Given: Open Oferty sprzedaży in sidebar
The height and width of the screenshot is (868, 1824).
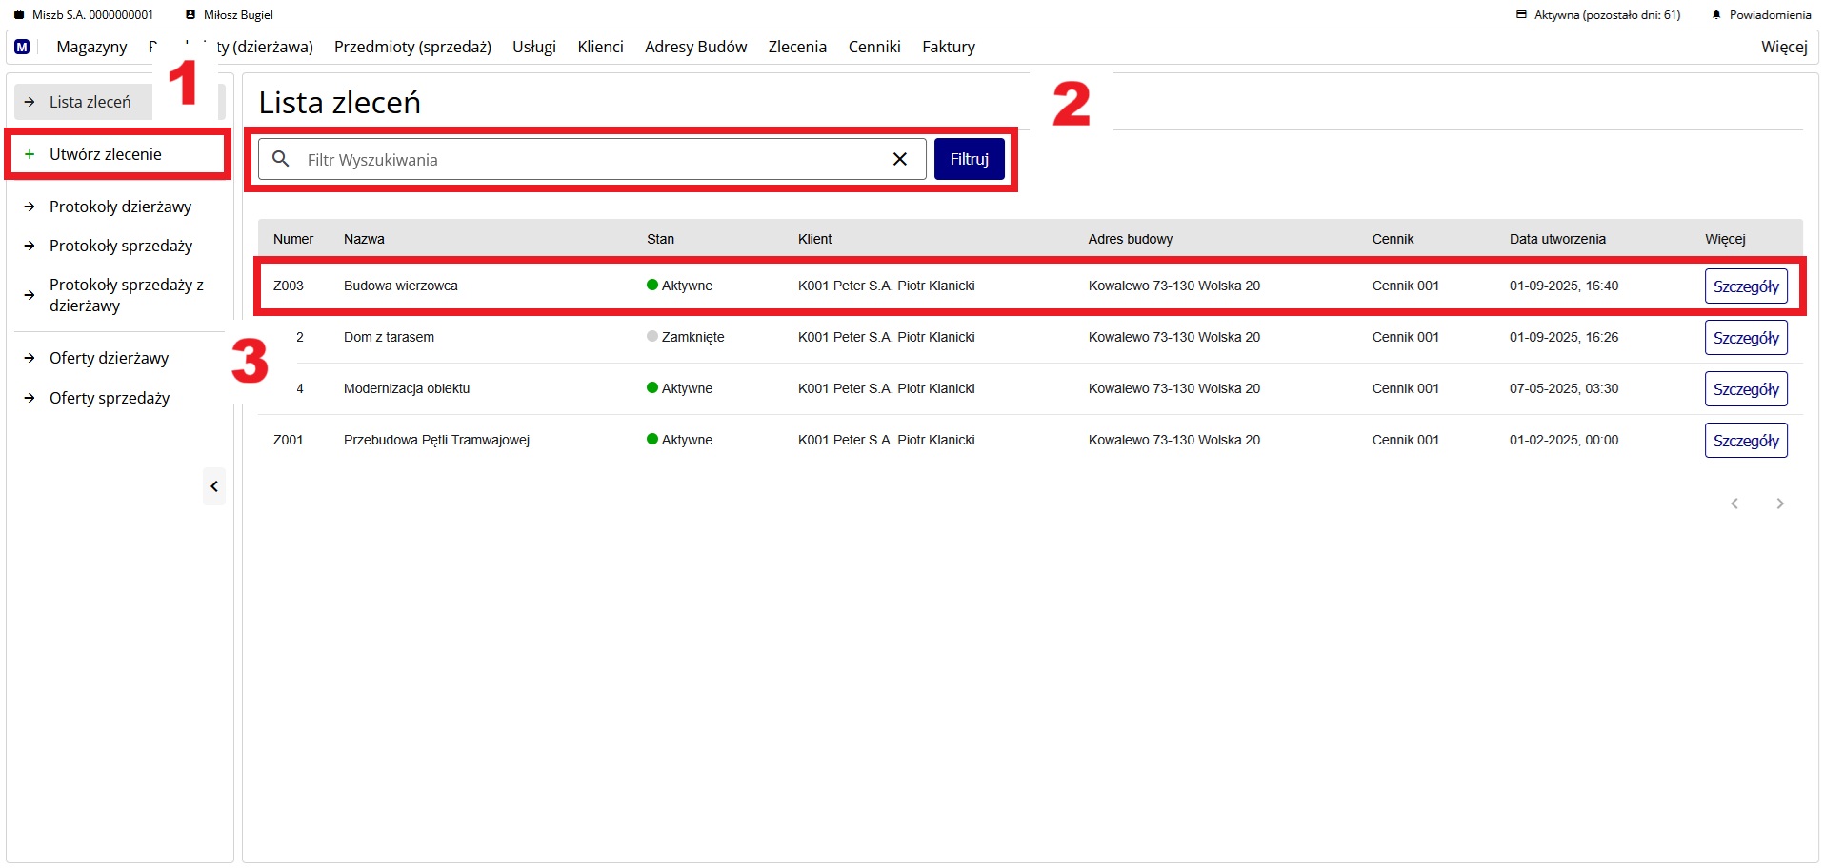Looking at the screenshot, I should click(x=110, y=398).
